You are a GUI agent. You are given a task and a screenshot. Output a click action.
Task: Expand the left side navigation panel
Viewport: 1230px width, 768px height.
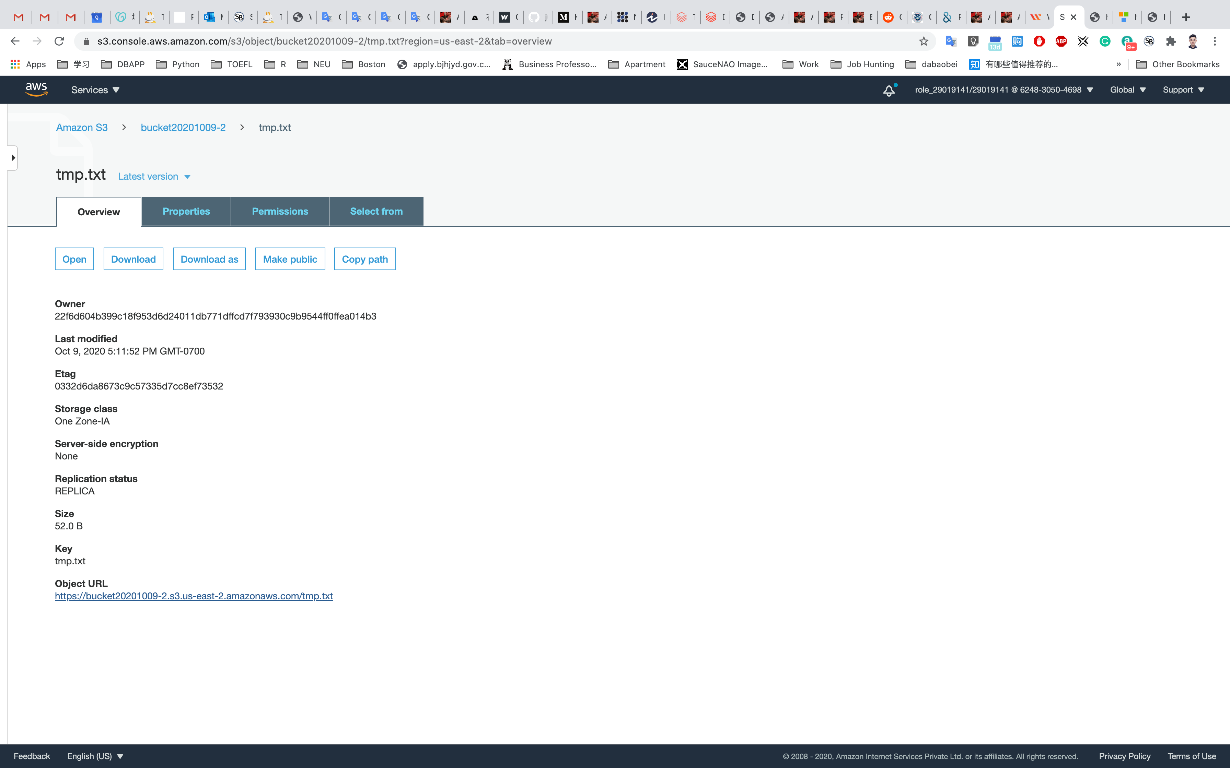pos(13,158)
